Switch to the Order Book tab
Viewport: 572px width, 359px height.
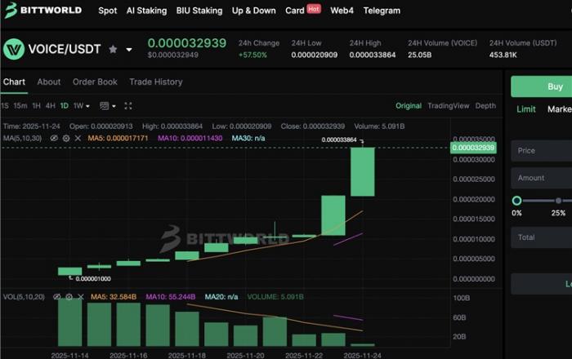95,82
